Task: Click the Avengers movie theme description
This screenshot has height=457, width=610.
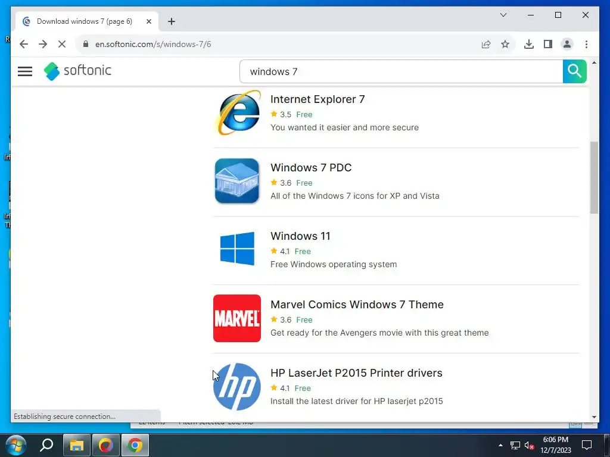Action: click(x=379, y=333)
